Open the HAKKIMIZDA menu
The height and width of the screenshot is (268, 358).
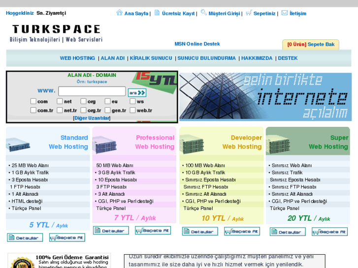(257, 58)
